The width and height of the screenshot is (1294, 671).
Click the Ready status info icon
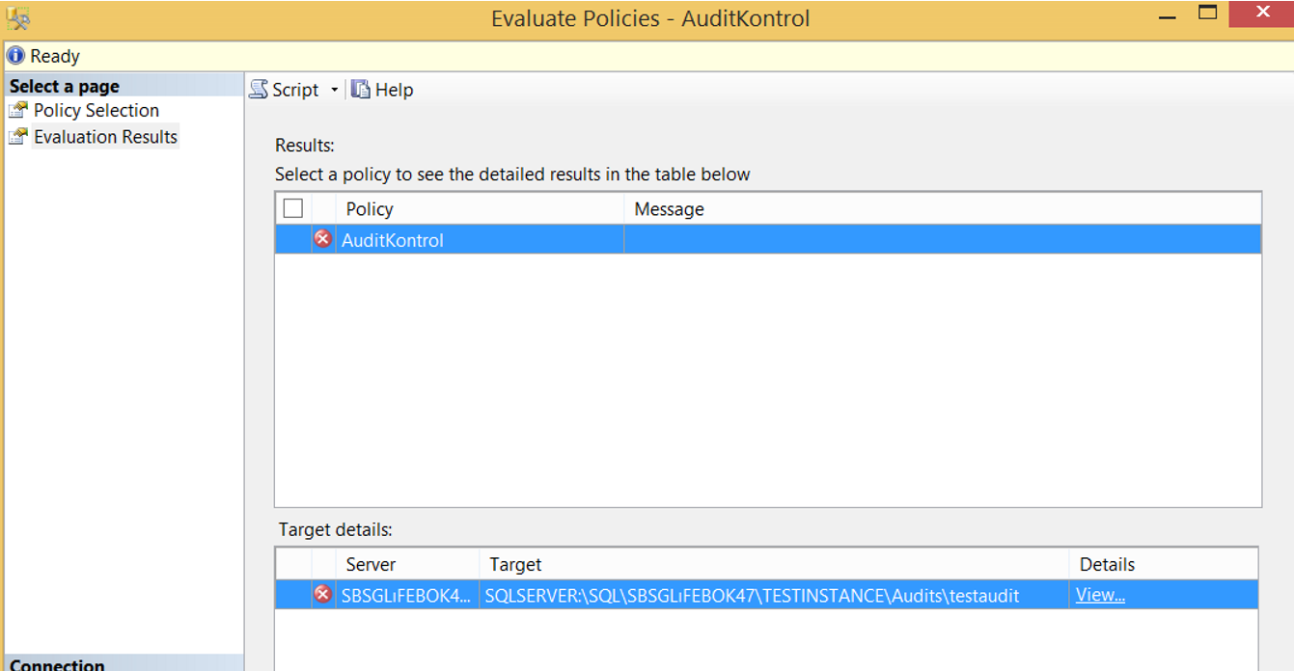click(15, 56)
